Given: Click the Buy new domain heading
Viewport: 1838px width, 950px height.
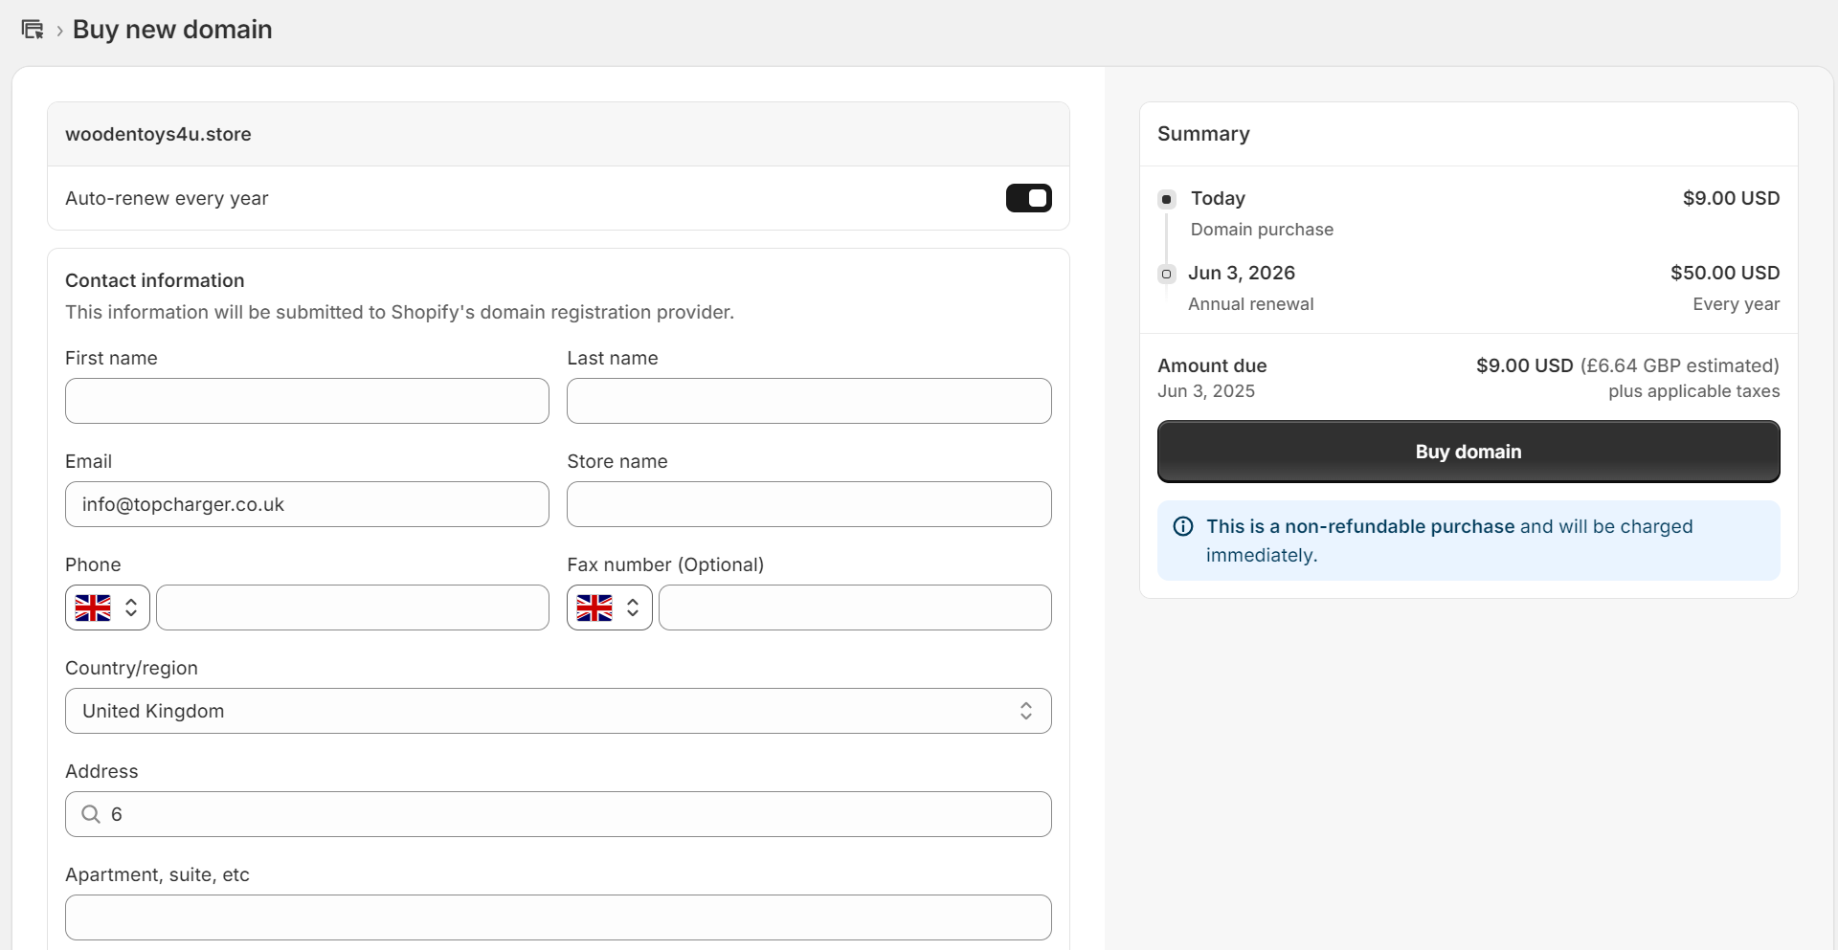Looking at the screenshot, I should click(172, 30).
